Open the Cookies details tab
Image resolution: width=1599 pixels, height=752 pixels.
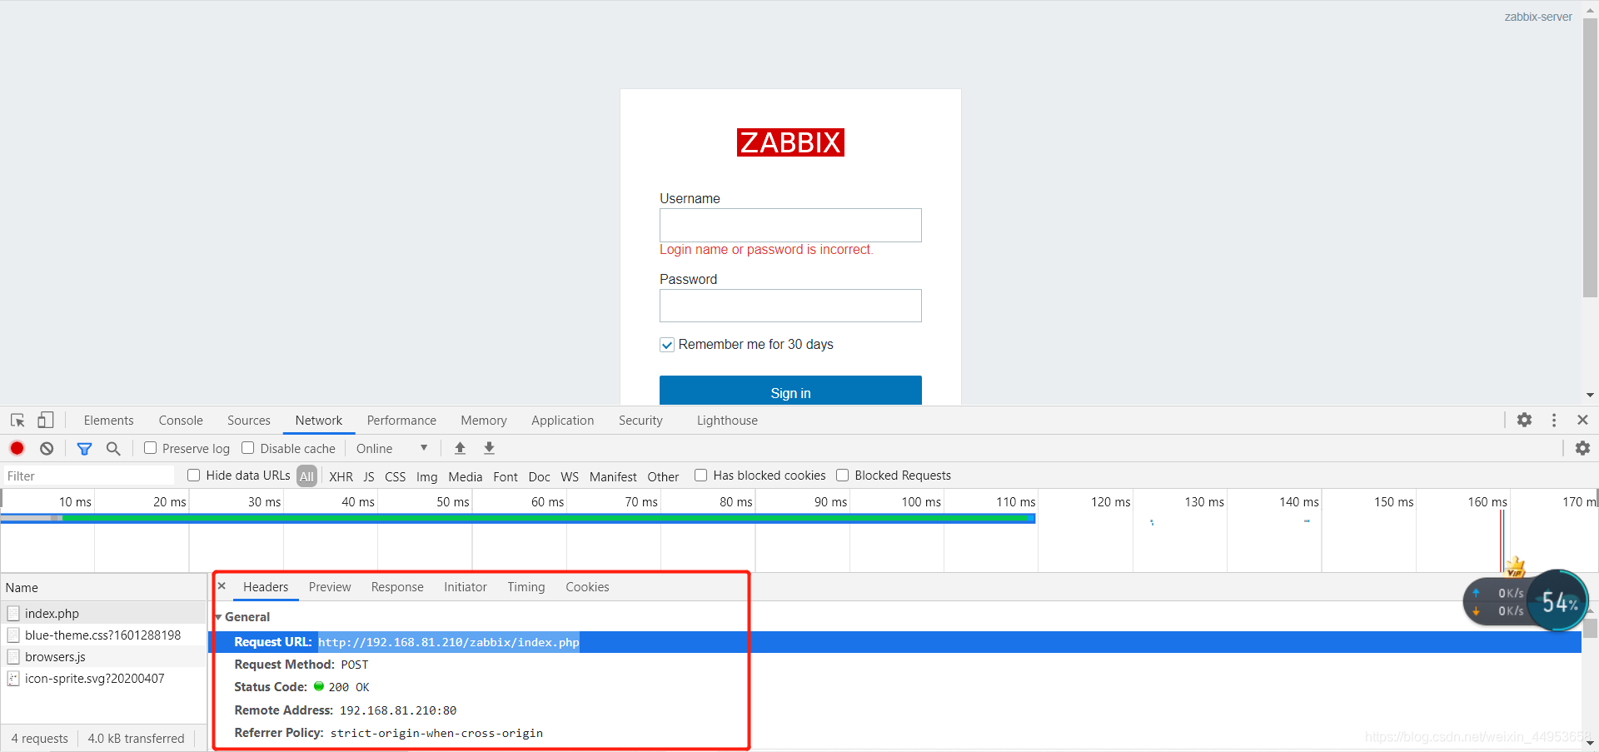[587, 587]
